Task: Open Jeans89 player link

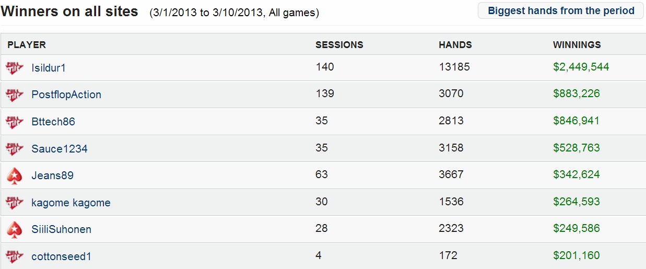Action: 52,176
